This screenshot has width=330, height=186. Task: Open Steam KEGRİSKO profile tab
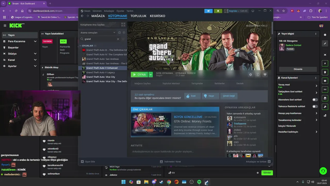(x=158, y=16)
